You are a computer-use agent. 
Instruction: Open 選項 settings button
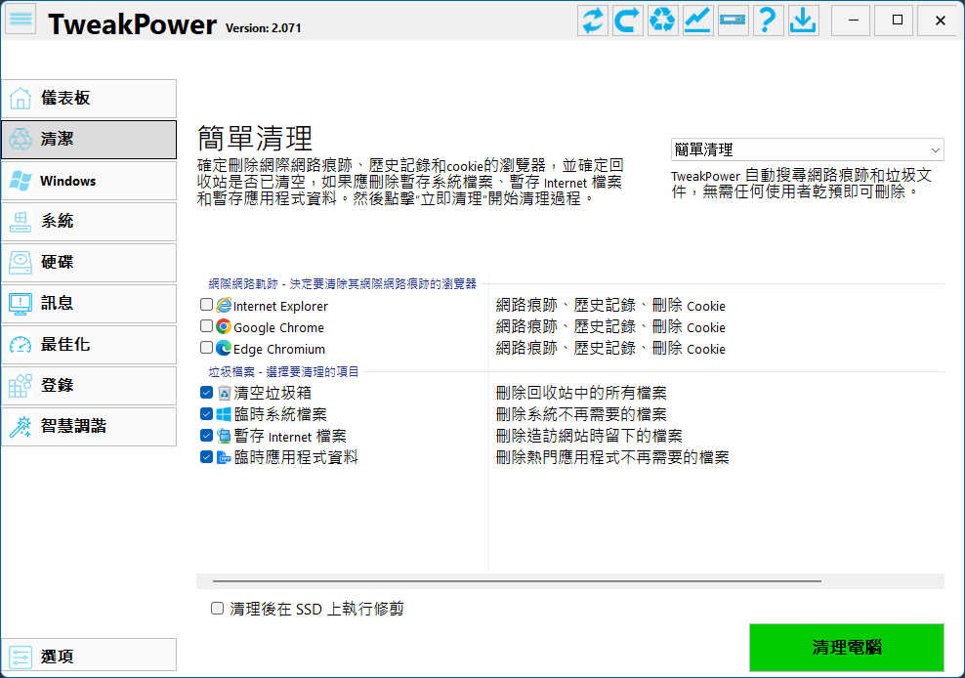pyautogui.click(x=89, y=657)
